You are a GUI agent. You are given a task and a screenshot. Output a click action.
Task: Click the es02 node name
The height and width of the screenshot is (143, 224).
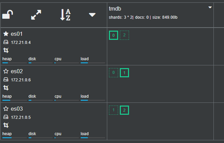(x=17, y=71)
